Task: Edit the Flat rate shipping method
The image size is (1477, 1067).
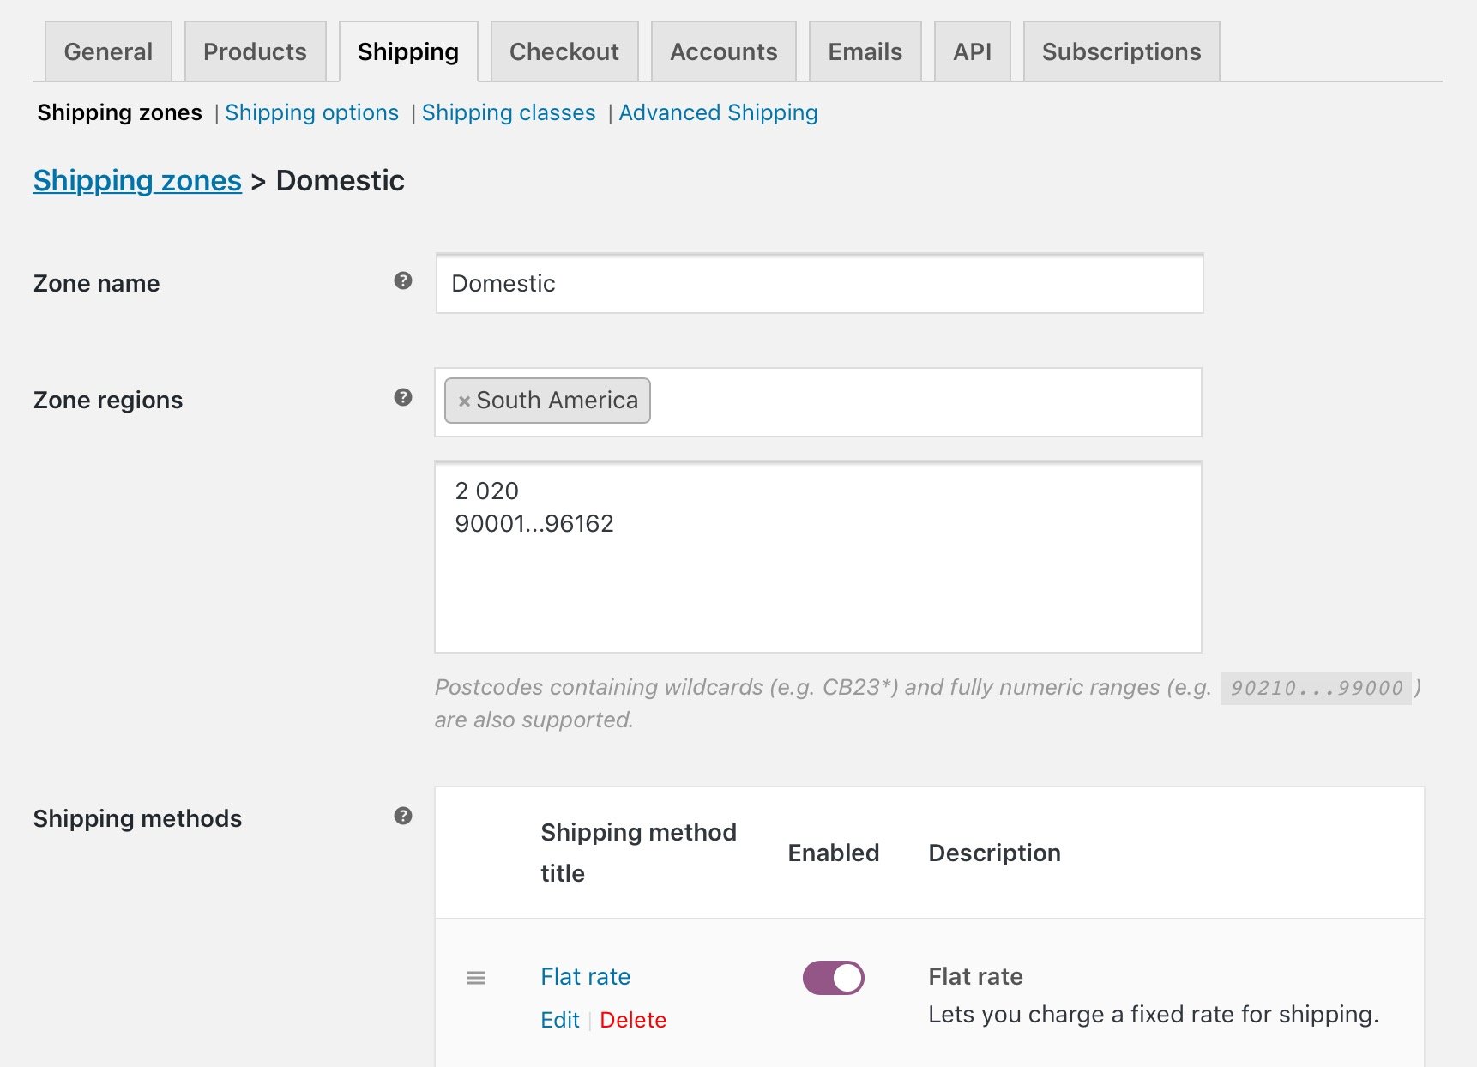Action: pyautogui.click(x=560, y=1020)
